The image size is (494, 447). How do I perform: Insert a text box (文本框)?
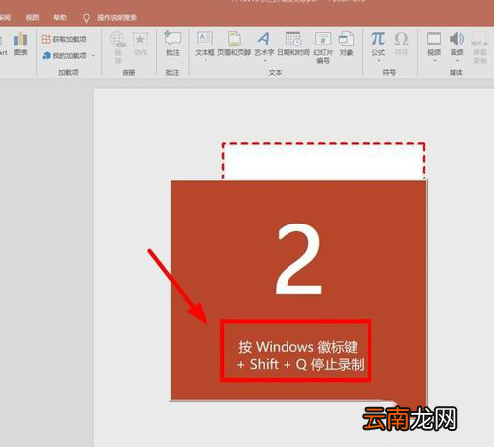(x=205, y=44)
